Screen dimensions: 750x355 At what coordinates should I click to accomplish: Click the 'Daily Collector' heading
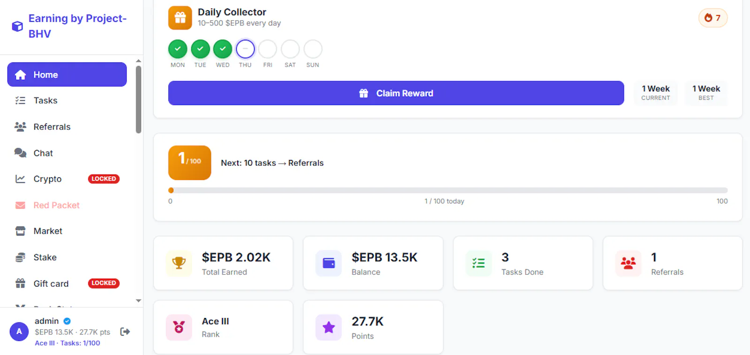[x=232, y=12]
